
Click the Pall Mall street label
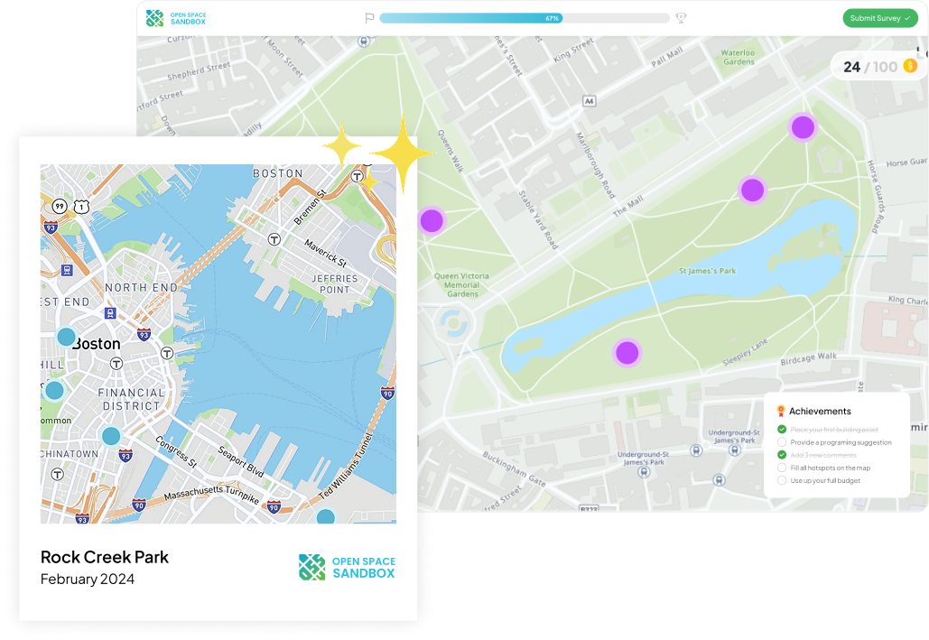pyautogui.click(x=667, y=58)
